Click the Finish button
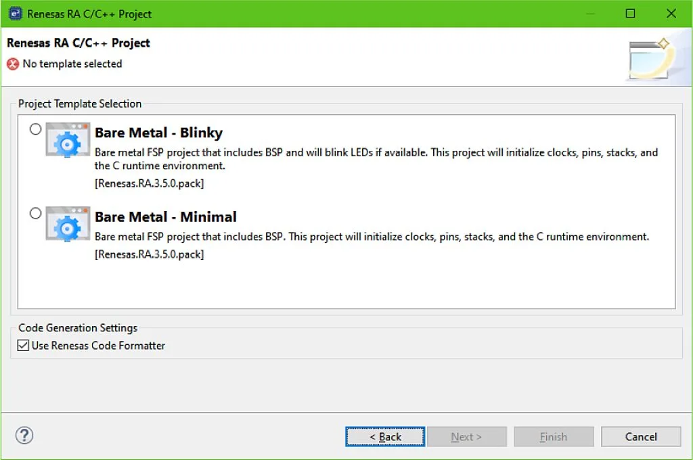693x460 pixels. point(553,437)
